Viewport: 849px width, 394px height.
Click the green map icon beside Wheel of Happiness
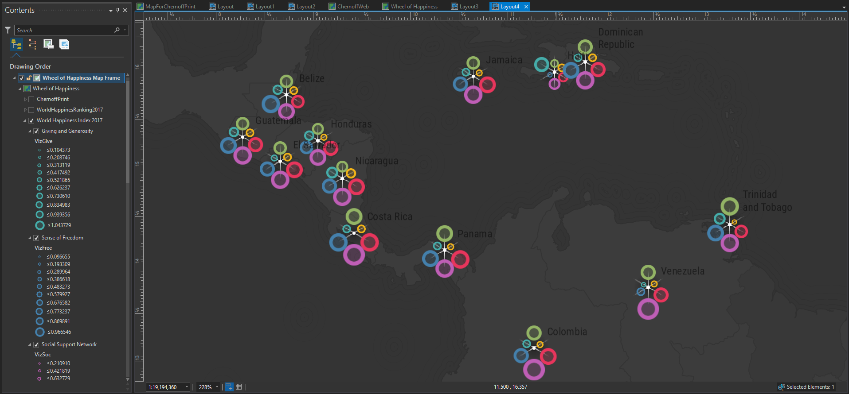pos(27,89)
